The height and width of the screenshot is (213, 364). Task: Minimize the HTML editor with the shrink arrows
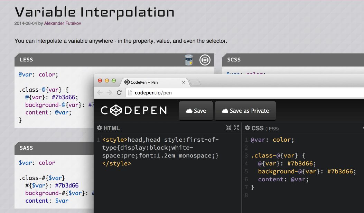point(228,128)
